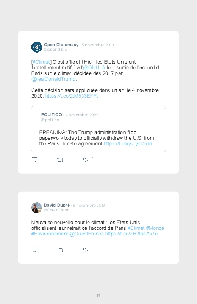The width and height of the screenshot is (197, 304).
Task: Open the @OuestFrance mention
Action: pyautogui.click(x=86, y=234)
